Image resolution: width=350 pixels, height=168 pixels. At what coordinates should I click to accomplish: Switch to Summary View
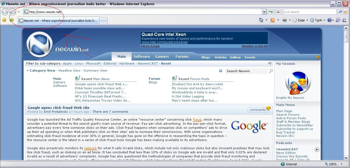click(x=95, y=71)
